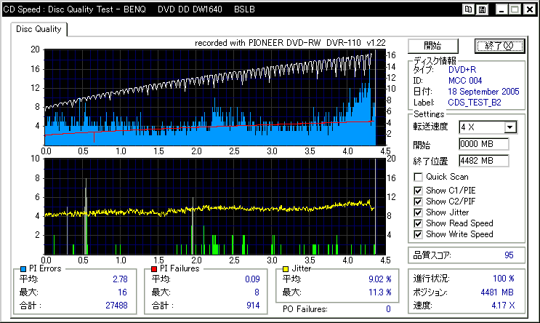Screen dimensions: 540x323
Task: Uncheck the Show C2/PIF option
Action: [418, 201]
